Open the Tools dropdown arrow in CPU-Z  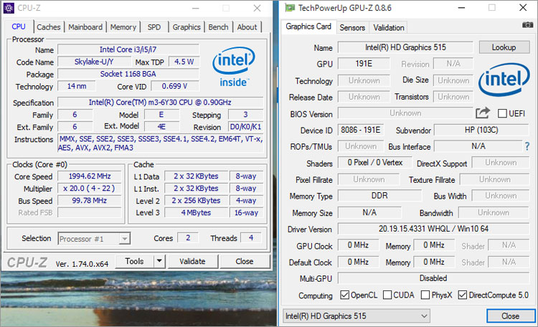159,261
